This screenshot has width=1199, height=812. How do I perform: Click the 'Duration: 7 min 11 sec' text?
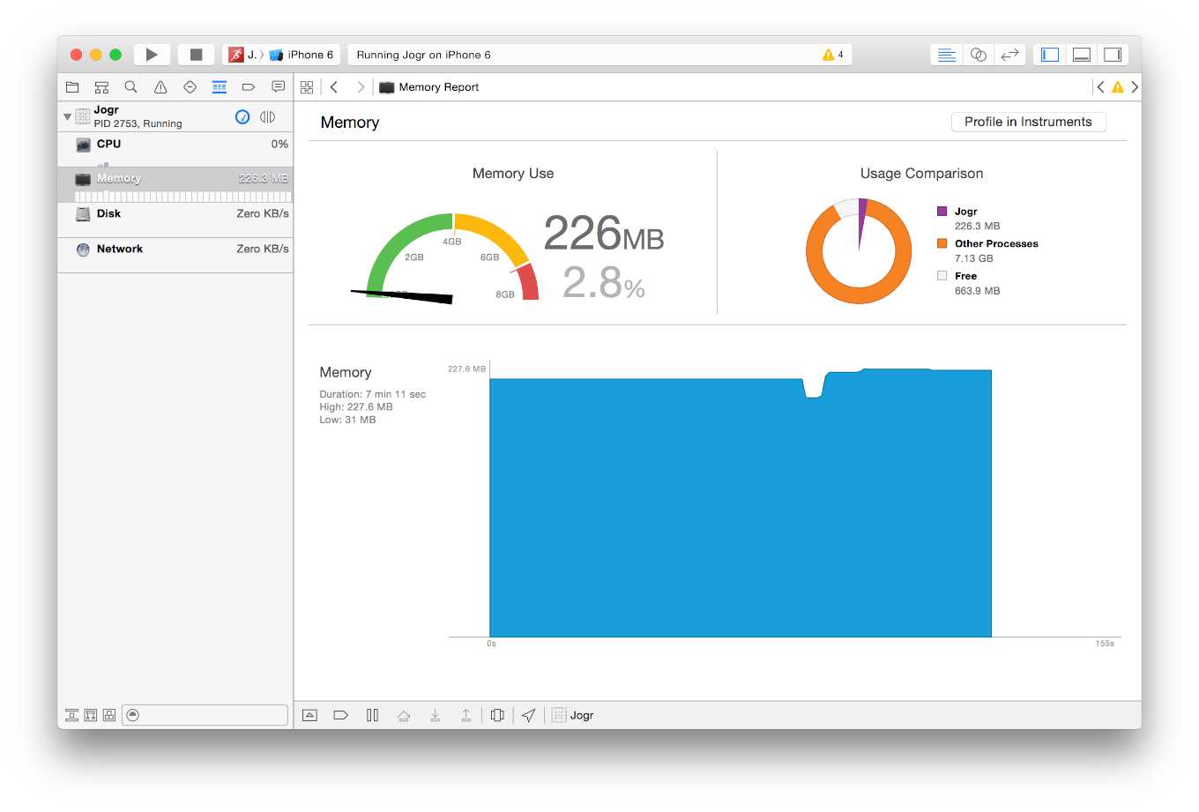point(372,394)
